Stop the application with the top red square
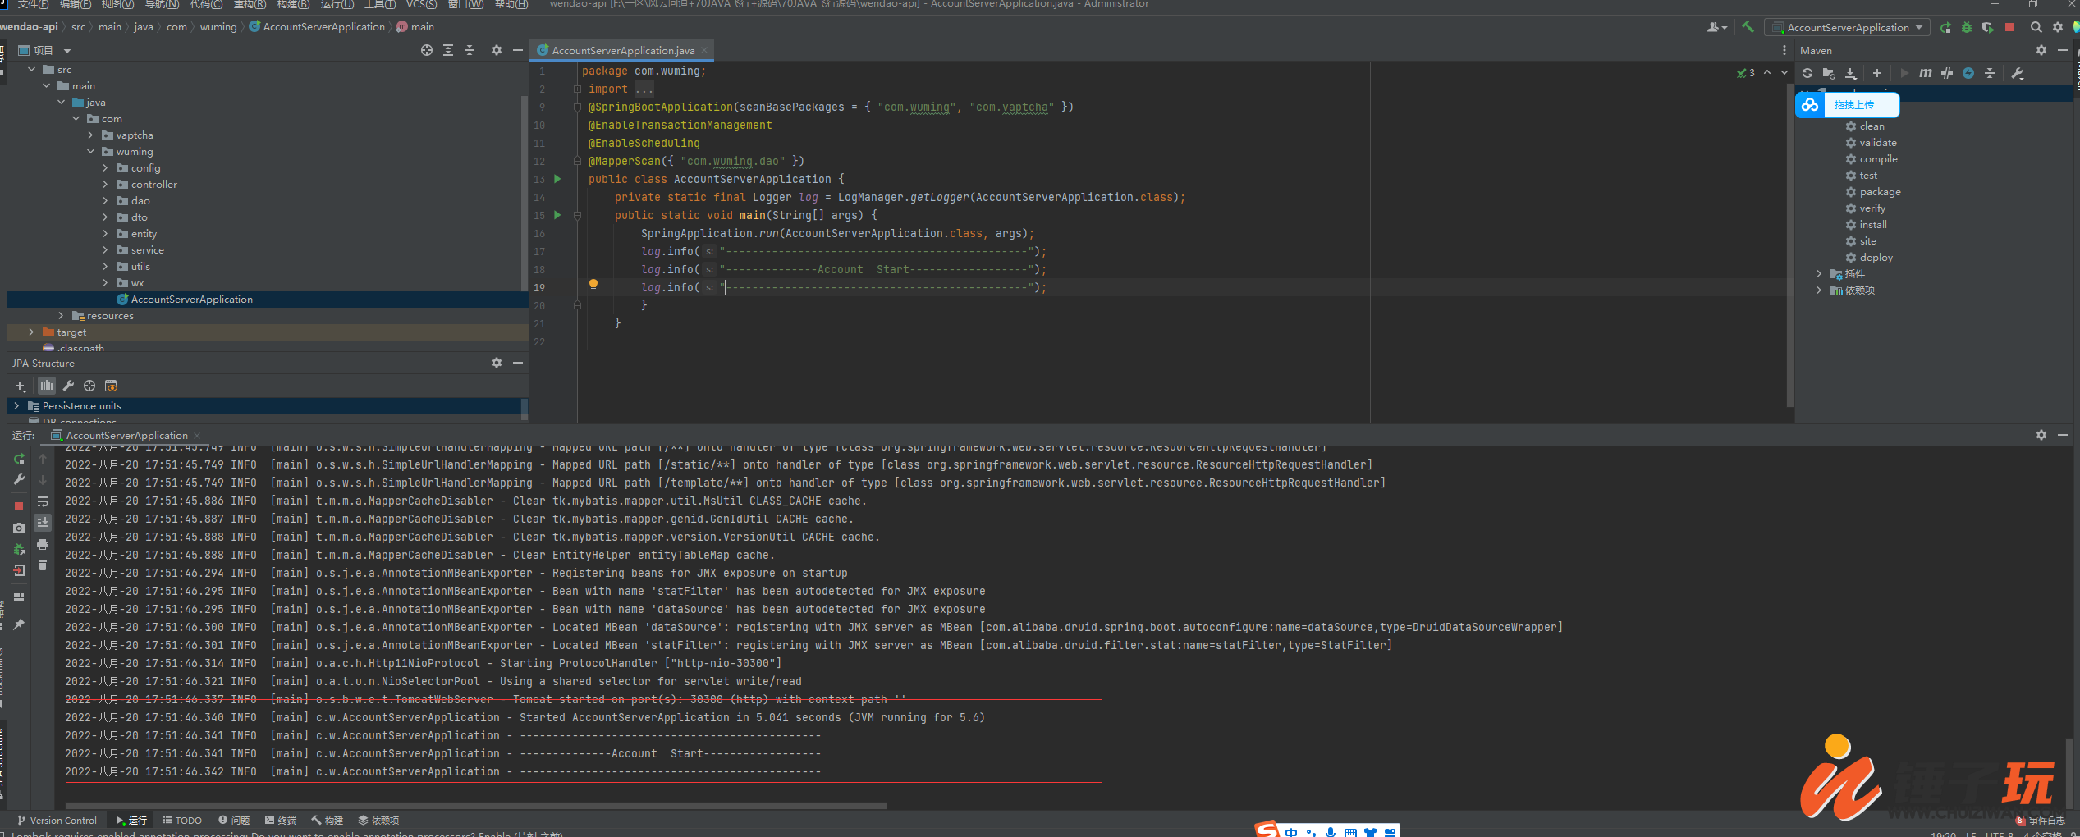Screen dimensions: 2080x837 tap(2009, 27)
